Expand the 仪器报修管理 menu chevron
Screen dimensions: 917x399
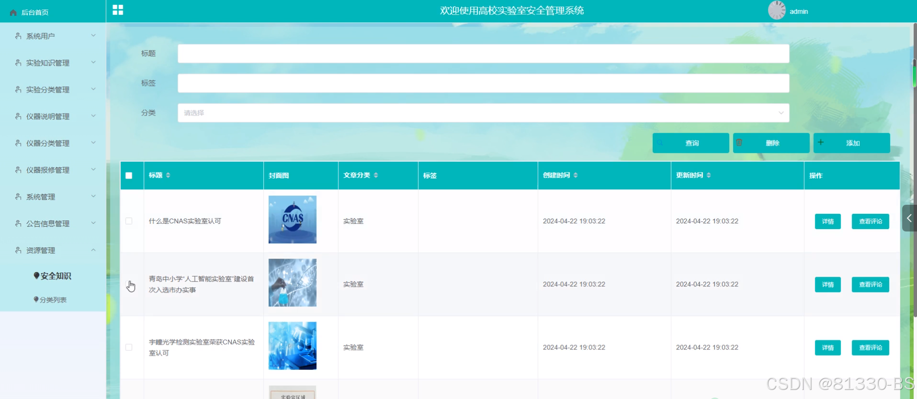tap(93, 169)
